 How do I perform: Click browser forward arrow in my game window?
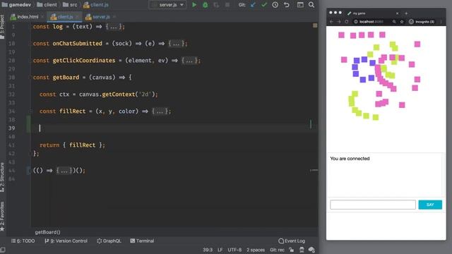tap(339, 22)
